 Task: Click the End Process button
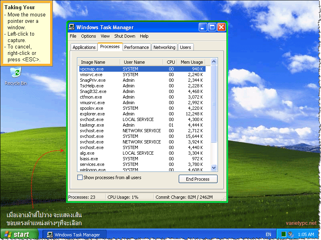(x=198, y=179)
